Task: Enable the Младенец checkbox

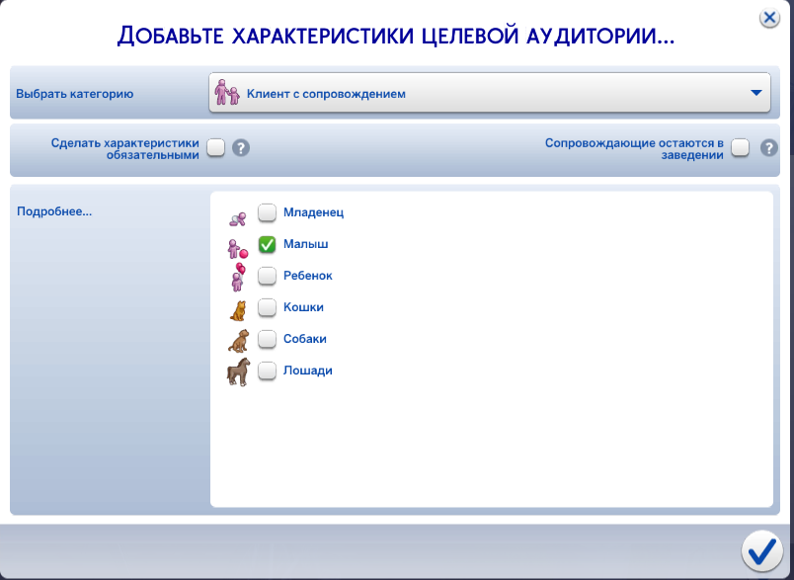Action: tap(267, 212)
